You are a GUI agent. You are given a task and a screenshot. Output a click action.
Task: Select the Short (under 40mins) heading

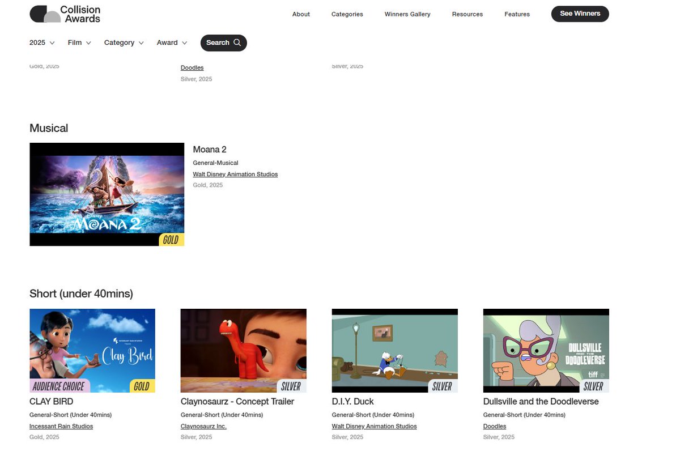pyautogui.click(x=81, y=293)
